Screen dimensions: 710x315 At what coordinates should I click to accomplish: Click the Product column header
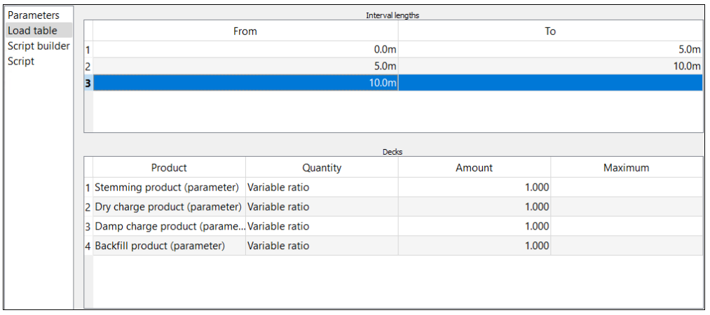(169, 167)
